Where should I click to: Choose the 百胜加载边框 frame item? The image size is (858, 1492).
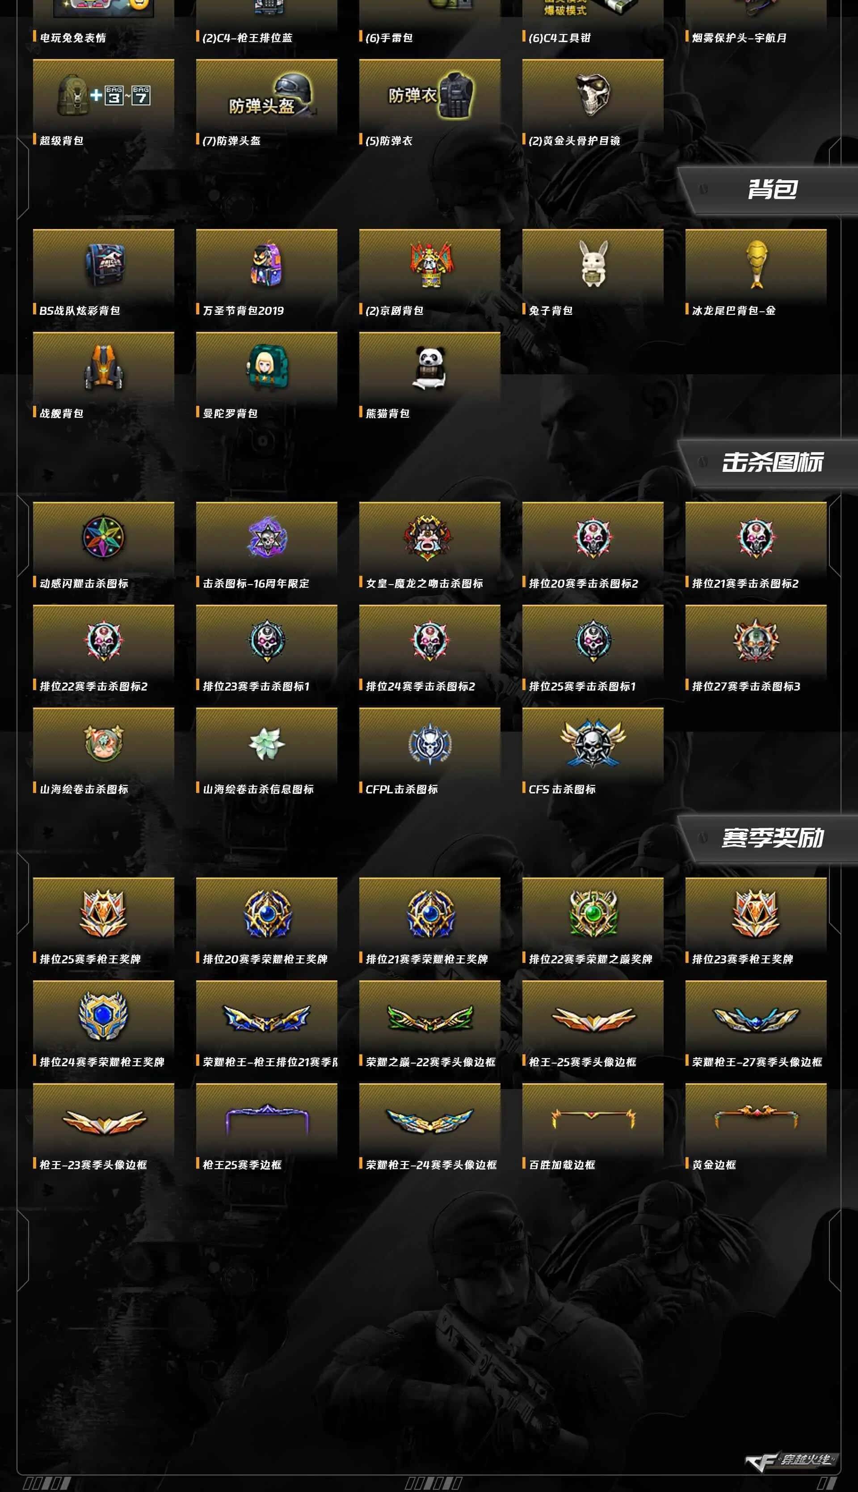point(593,1118)
